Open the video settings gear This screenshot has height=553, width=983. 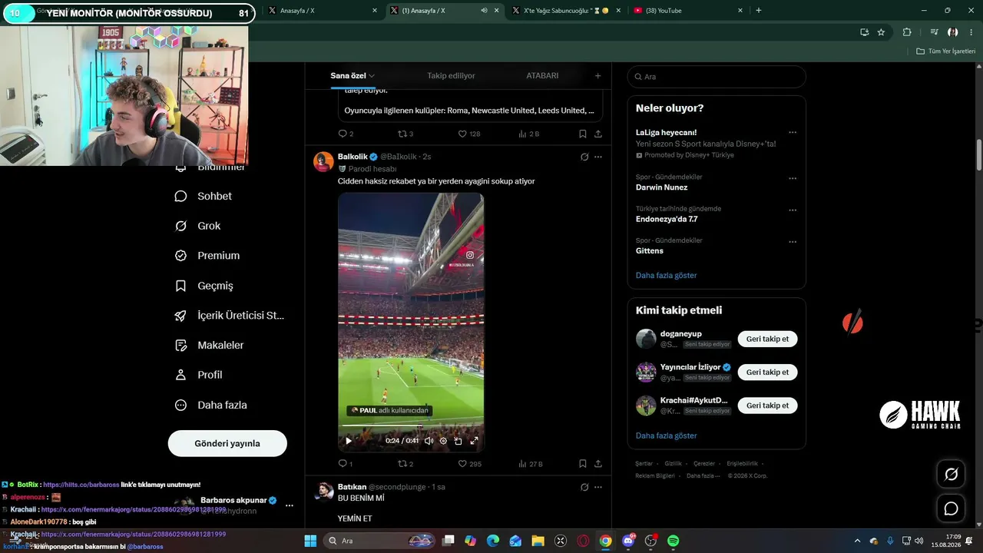[443, 441]
